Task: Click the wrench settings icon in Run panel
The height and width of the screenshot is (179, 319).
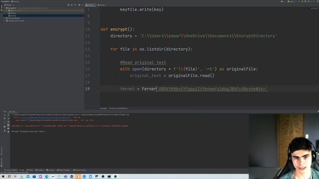Action: [4, 118]
